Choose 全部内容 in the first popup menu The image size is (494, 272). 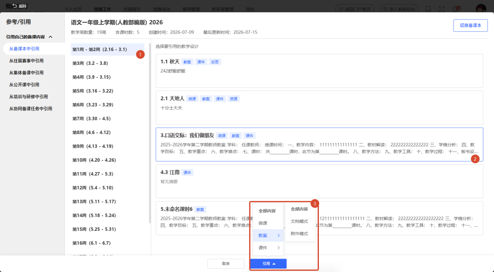pyautogui.click(x=267, y=211)
